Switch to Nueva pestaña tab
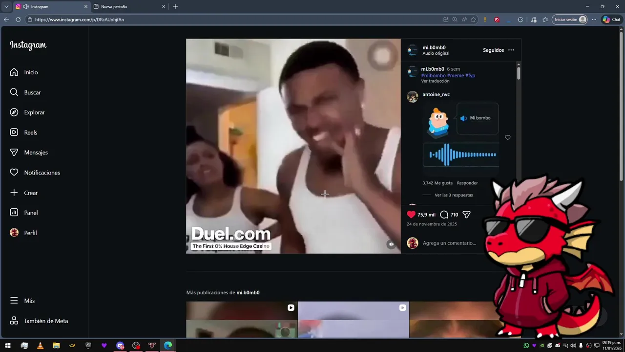 click(129, 6)
